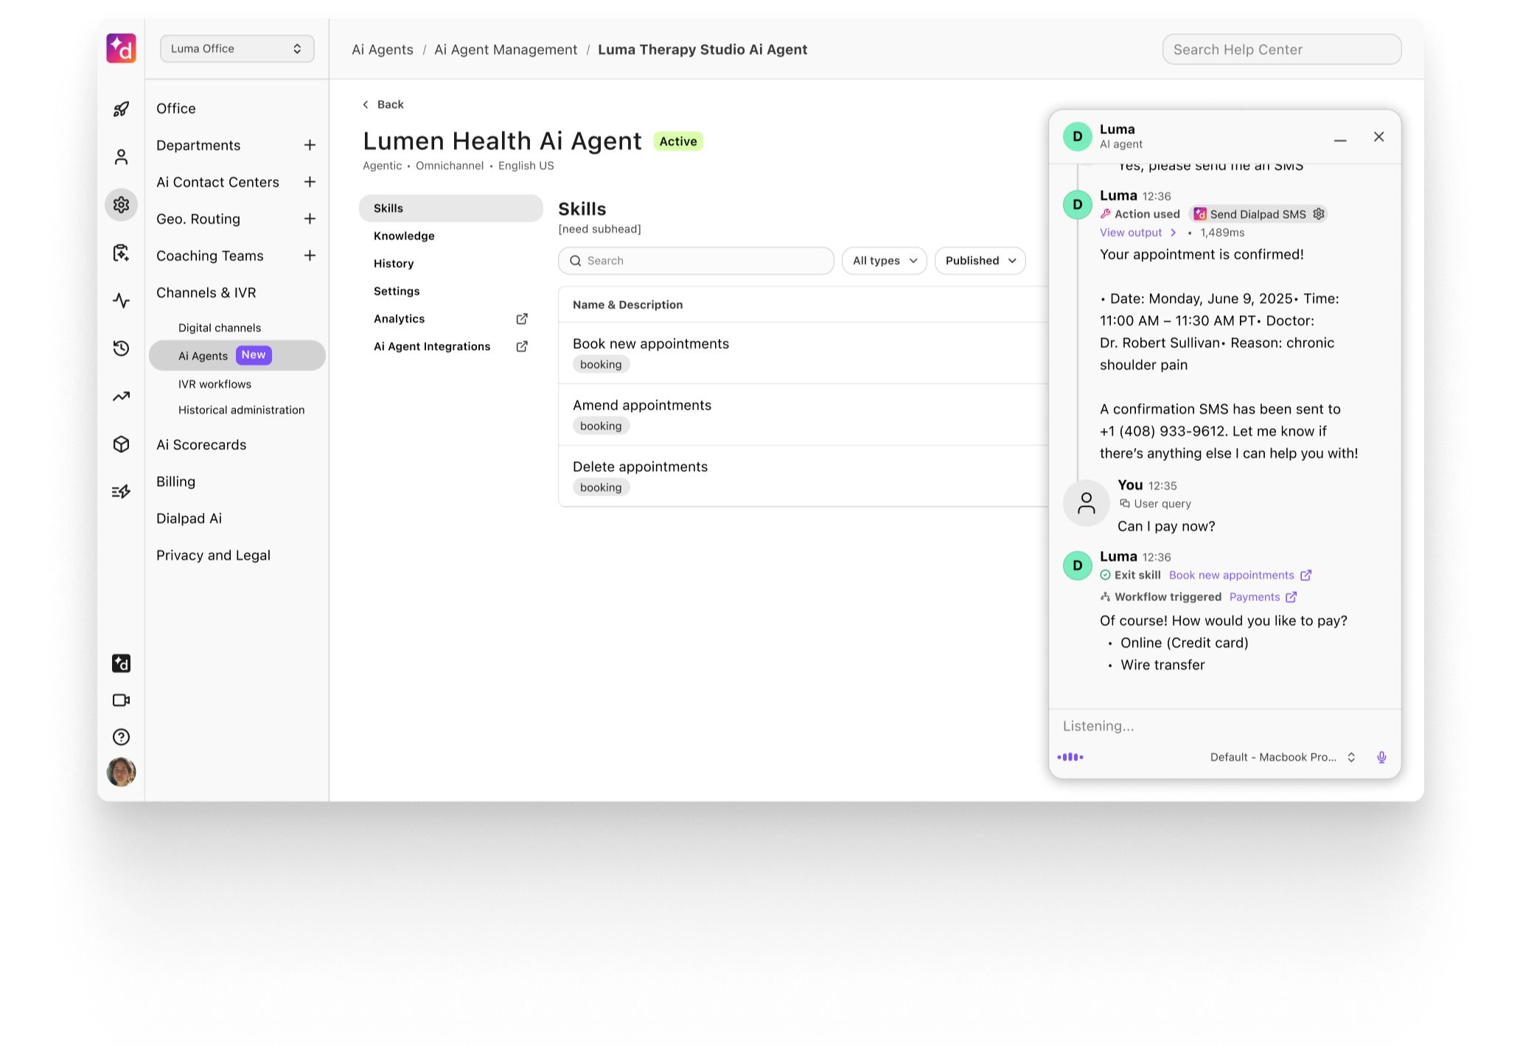The image size is (1520, 1046).
Task: Click the help question mark icon
Action: coord(121,737)
